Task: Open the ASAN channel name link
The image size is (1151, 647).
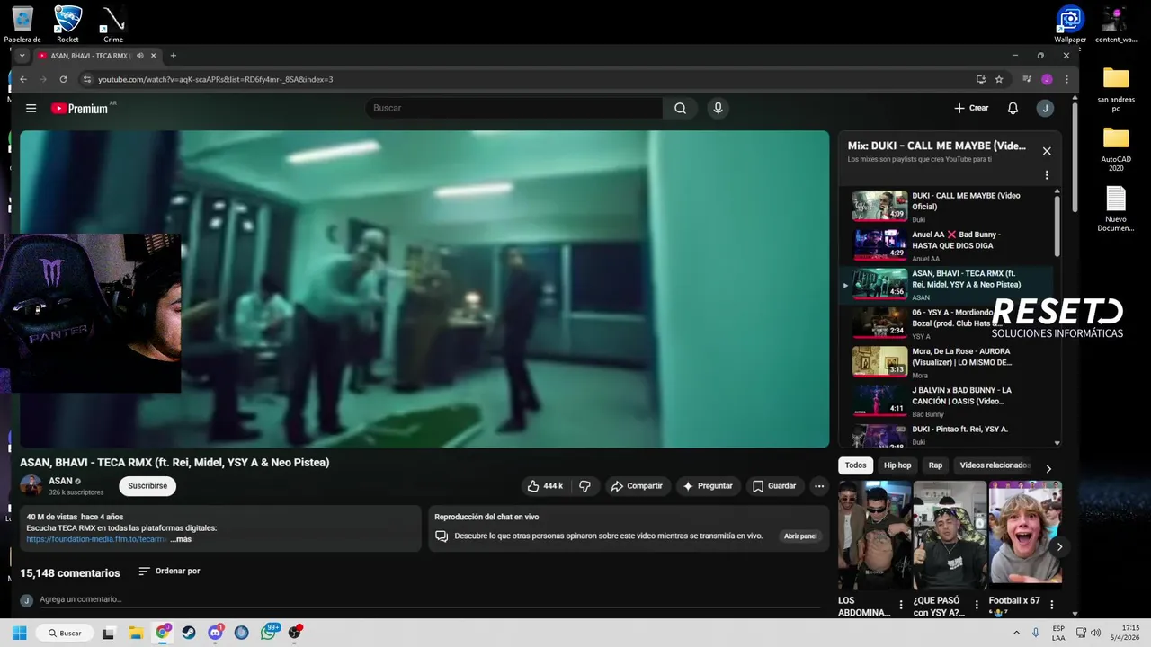Action: point(60,481)
